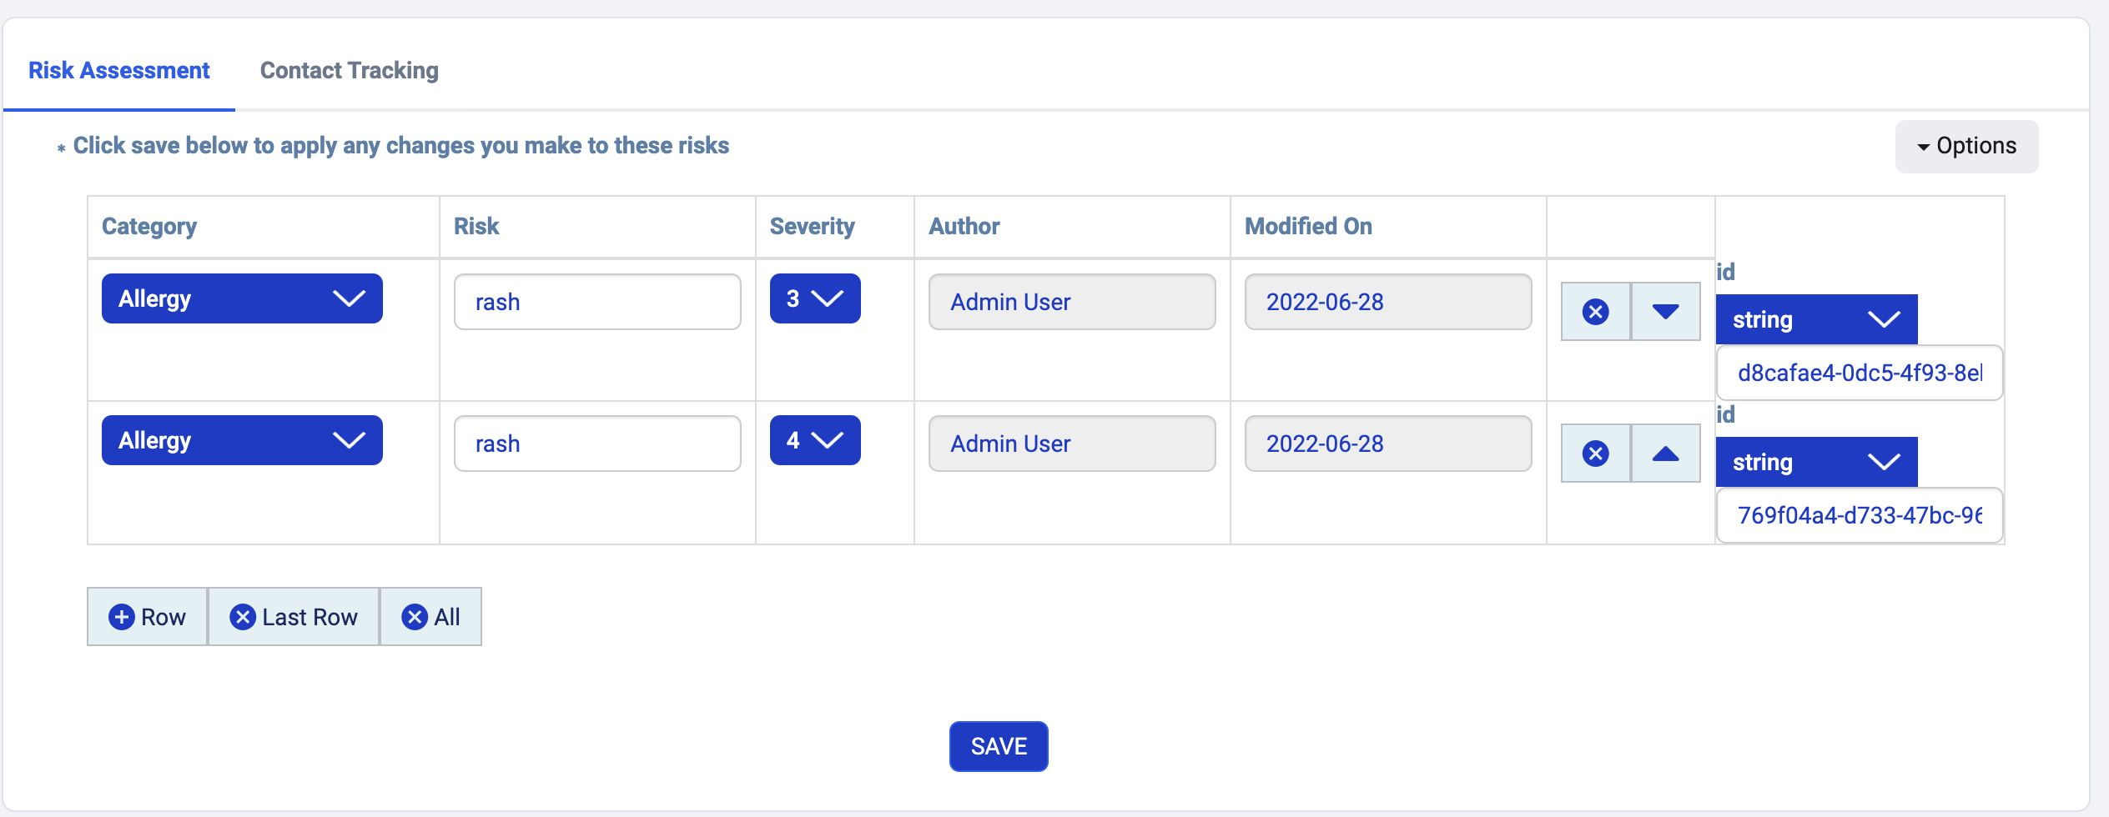2109x817 pixels.
Task: Move first risk row down with arrow
Action: pos(1665,312)
